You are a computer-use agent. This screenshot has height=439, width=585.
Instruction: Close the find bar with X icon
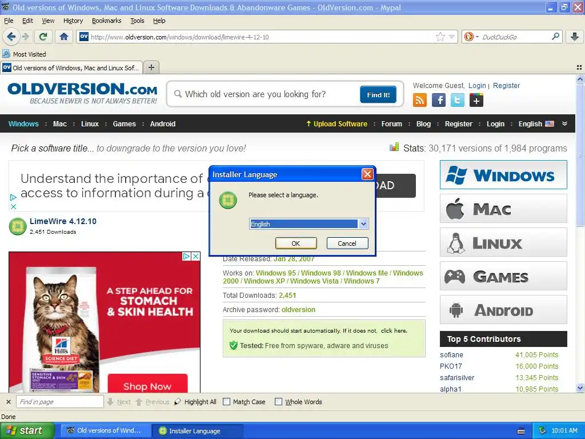coord(9,402)
